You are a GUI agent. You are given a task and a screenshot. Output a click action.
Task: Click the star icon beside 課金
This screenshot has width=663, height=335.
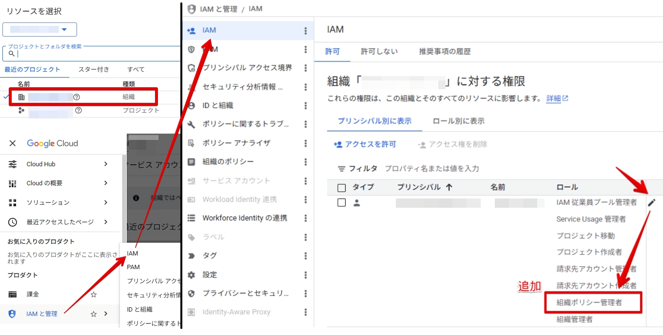(94, 295)
